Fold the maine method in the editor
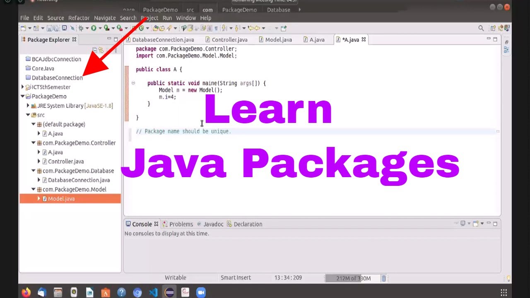The width and height of the screenshot is (530, 298). click(x=133, y=83)
